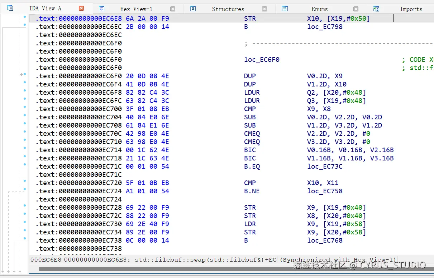Close the IDA View-A tab
This screenshot has width=434, height=278.
(81, 8)
